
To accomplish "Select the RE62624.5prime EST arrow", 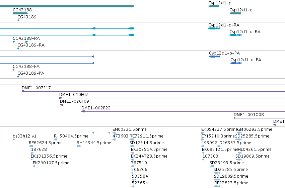I will [31, 146].
